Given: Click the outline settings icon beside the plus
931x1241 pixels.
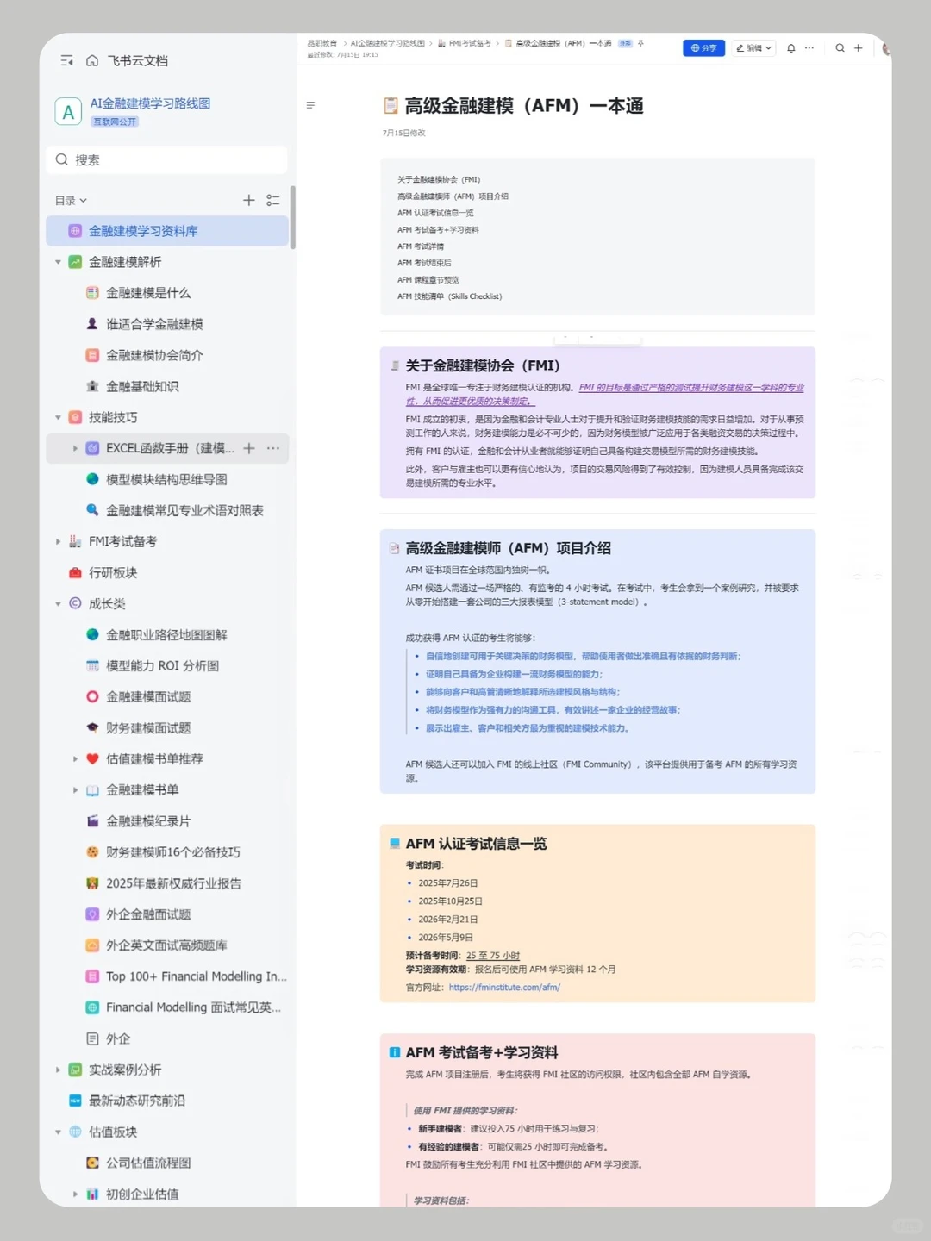Looking at the screenshot, I should tap(273, 200).
